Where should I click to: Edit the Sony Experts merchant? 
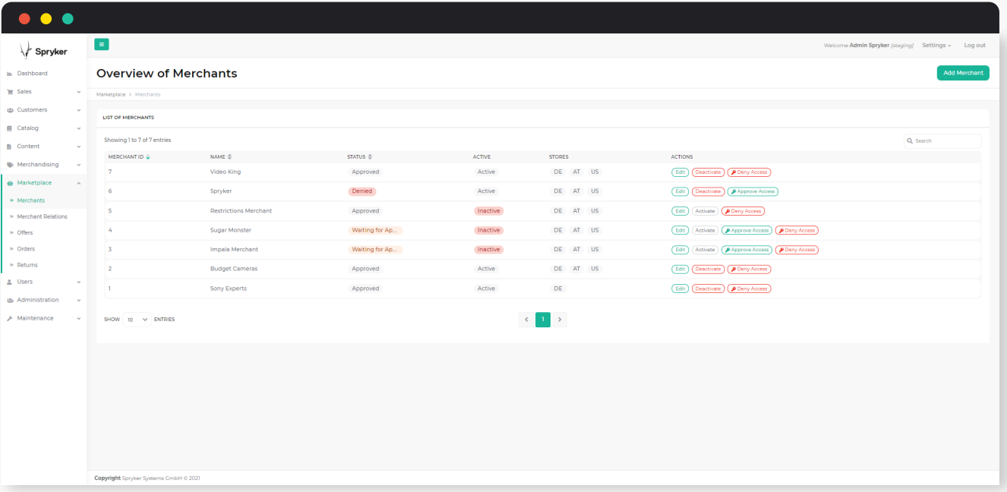pyautogui.click(x=680, y=289)
